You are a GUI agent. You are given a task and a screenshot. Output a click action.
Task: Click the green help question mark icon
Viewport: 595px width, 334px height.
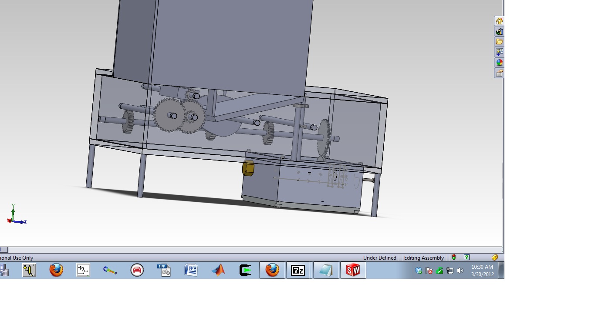click(x=467, y=257)
